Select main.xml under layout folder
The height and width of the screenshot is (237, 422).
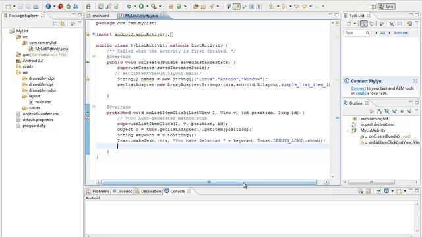[x=43, y=102]
